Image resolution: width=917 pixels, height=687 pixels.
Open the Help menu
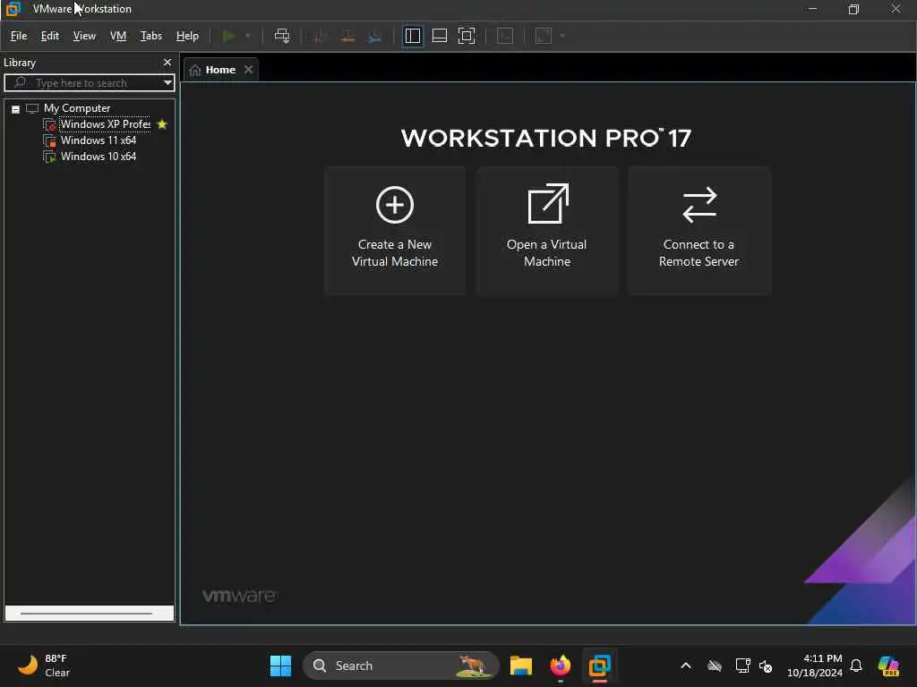click(187, 36)
